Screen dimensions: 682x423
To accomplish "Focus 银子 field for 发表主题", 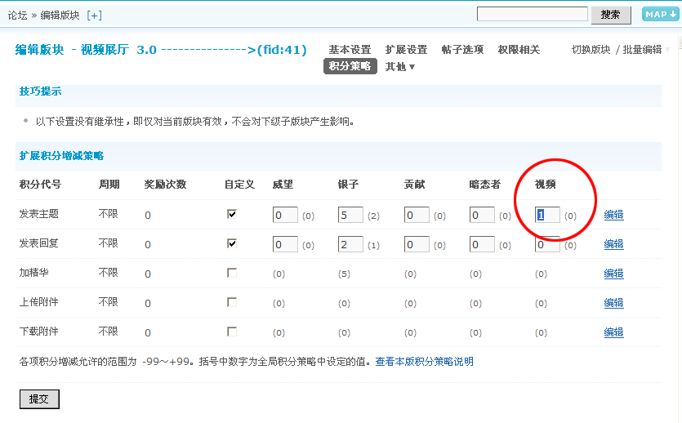I will pyautogui.click(x=350, y=215).
